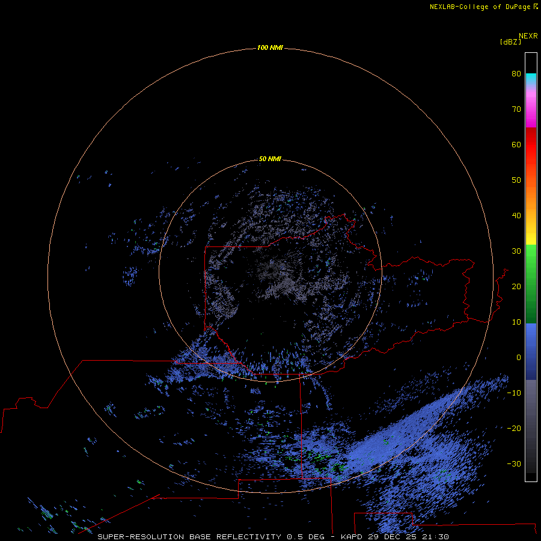The height and width of the screenshot is (541, 541).
Task: Click the KAPD 29 DEC 25 21:30 timestamp
Action: tap(395, 537)
